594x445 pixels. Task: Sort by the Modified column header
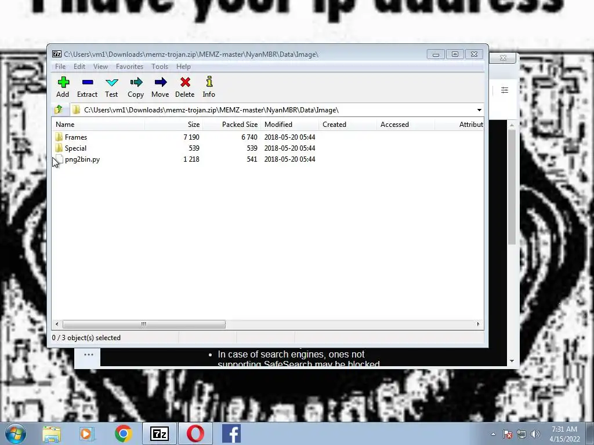coord(289,125)
